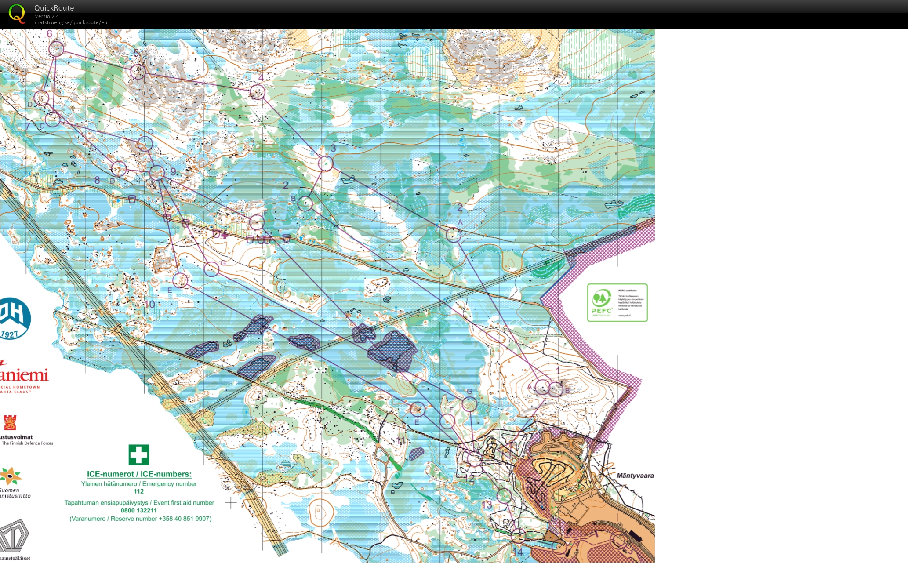Screen dimensions: 908x563
Task: Select control circle number 8
Action: (x=119, y=169)
